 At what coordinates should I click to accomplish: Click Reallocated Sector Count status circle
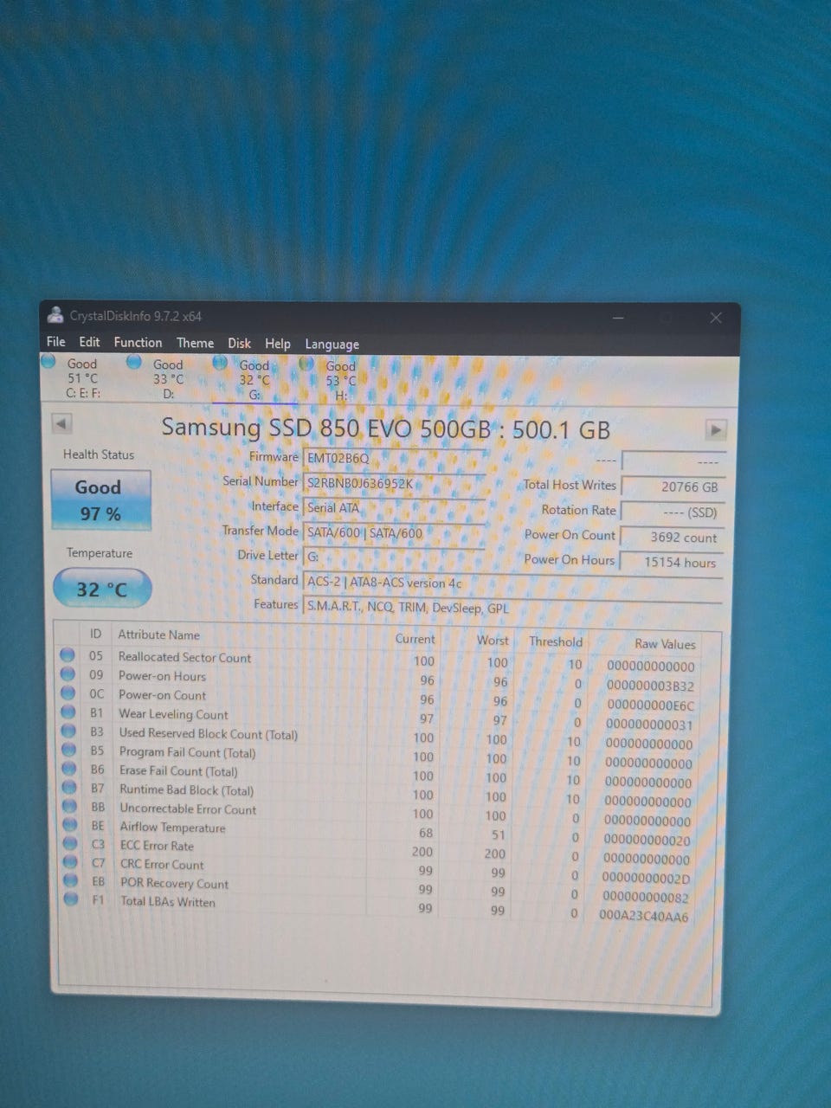pyautogui.click(x=68, y=655)
